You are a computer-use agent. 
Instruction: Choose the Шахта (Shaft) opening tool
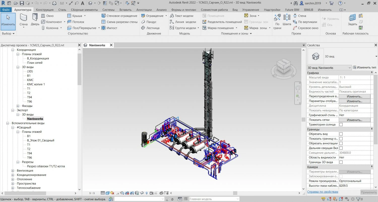[x=287, y=20]
